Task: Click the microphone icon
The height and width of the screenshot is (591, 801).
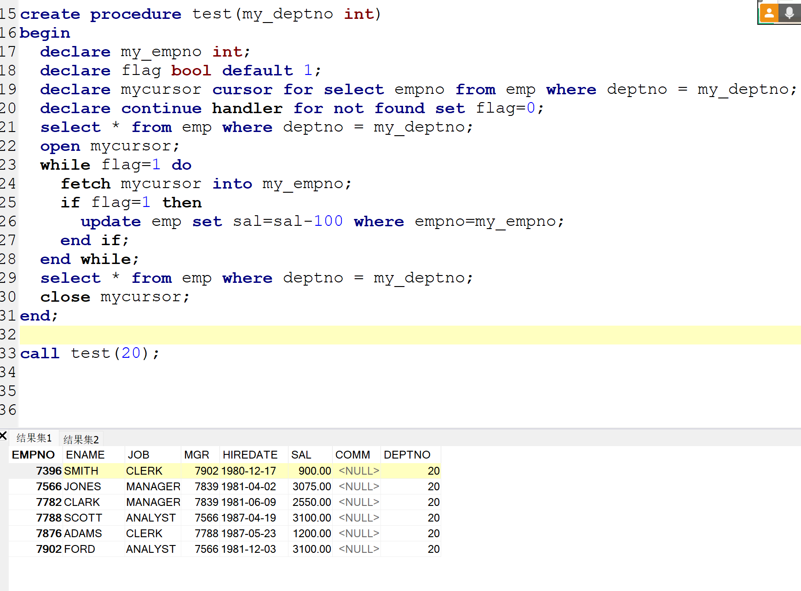Action: (x=789, y=12)
